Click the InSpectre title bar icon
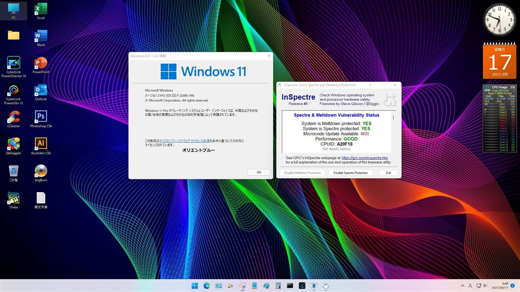The image size is (520, 292). tap(280, 85)
